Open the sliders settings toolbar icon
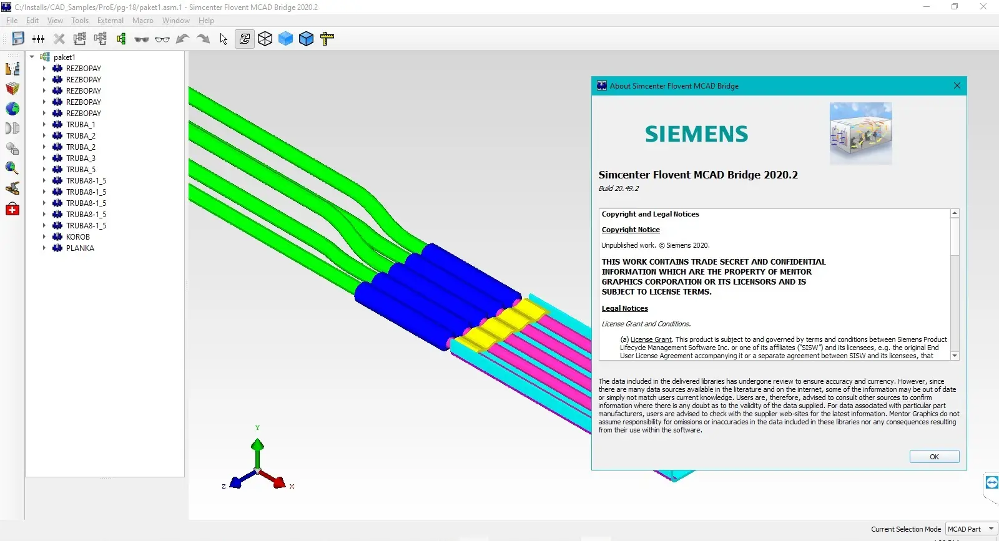 [39, 39]
